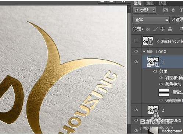Enable lock image pixels brush icon
Screen dimensions: 183x134
(x=155, y=29)
